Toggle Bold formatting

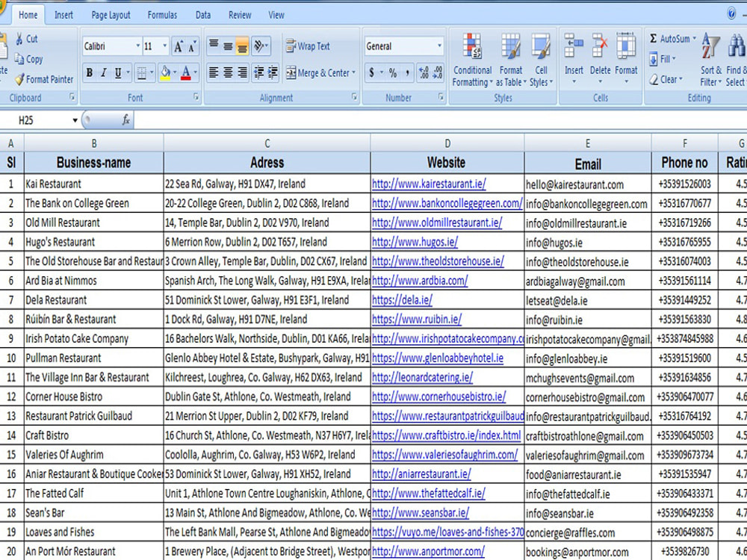[89, 73]
